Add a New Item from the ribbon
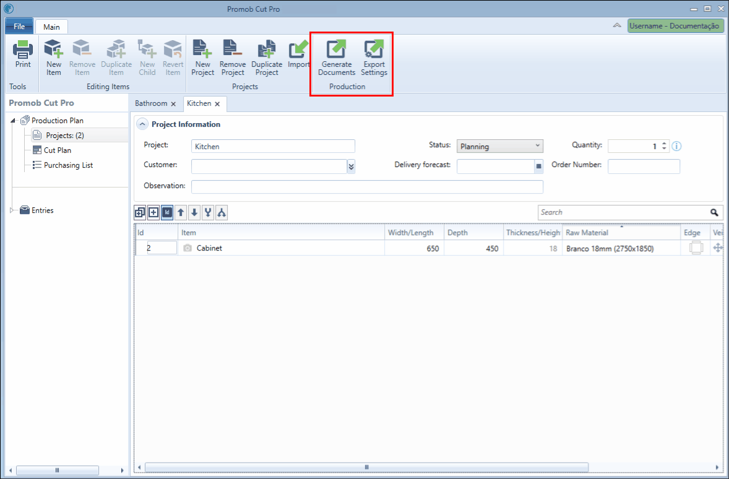This screenshot has height=479, width=729. point(53,58)
